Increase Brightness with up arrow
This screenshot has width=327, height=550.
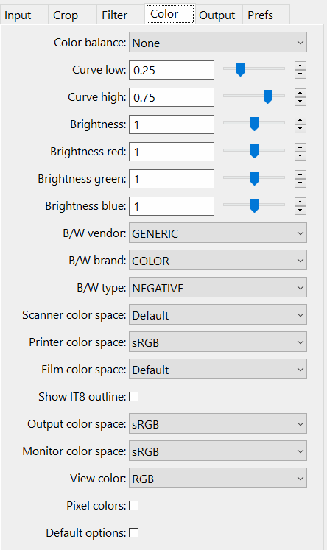pos(300,120)
